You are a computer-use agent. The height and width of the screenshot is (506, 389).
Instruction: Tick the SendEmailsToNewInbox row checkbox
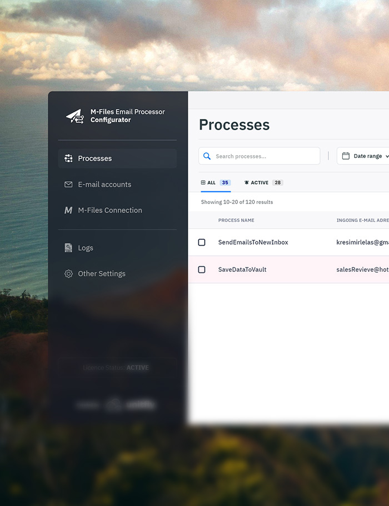202,242
